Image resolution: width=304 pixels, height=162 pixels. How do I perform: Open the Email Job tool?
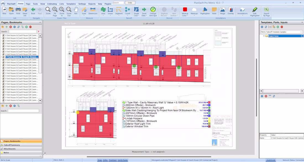tap(25, 11)
